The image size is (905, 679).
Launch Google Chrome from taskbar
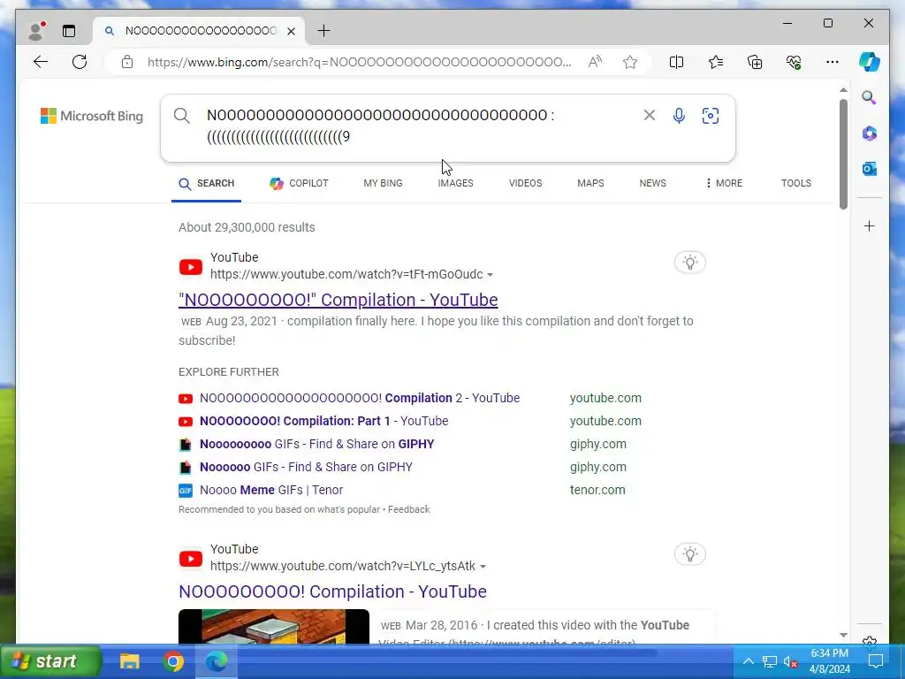(x=172, y=661)
